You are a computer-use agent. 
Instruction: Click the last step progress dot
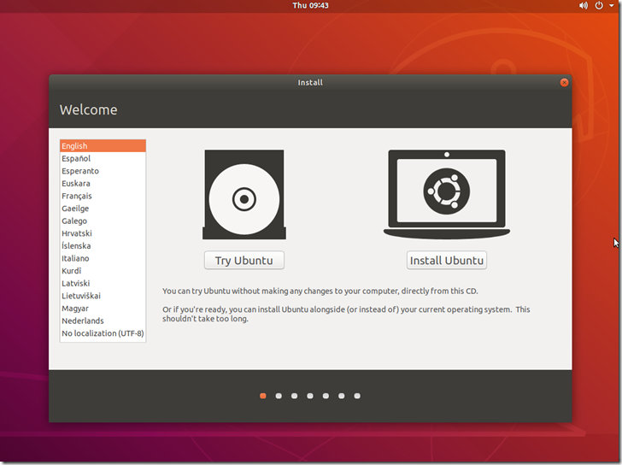click(x=357, y=396)
